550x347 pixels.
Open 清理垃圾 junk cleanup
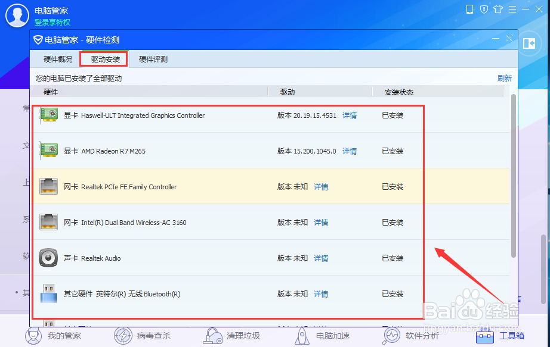232,336
